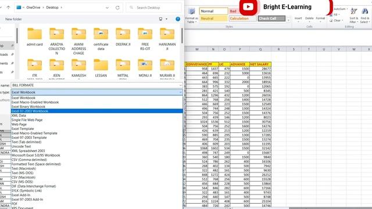This screenshot has height=209, width=372.
Task: Open the FREE RS-CIT folder
Action: [145, 39]
